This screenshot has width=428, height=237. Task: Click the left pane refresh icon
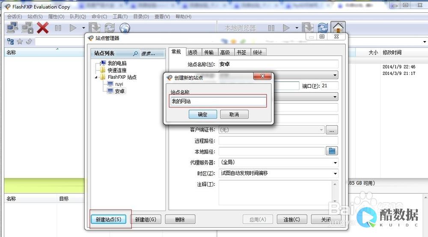click(x=110, y=28)
